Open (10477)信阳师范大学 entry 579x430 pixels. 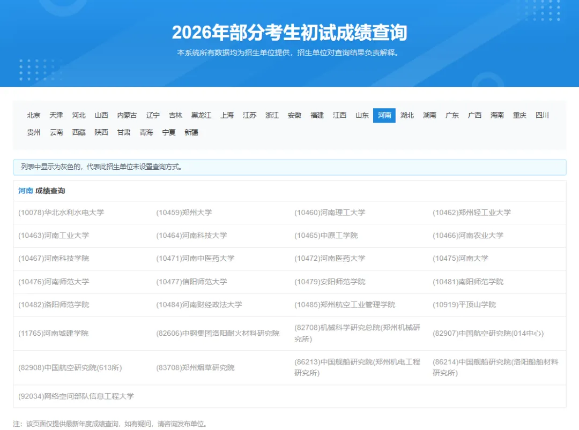click(191, 282)
